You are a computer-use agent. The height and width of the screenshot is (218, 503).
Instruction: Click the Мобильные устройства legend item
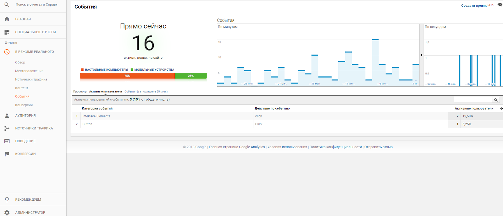[x=152, y=70]
